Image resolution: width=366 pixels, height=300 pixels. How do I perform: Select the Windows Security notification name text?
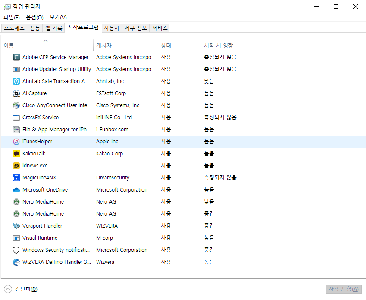56,250
